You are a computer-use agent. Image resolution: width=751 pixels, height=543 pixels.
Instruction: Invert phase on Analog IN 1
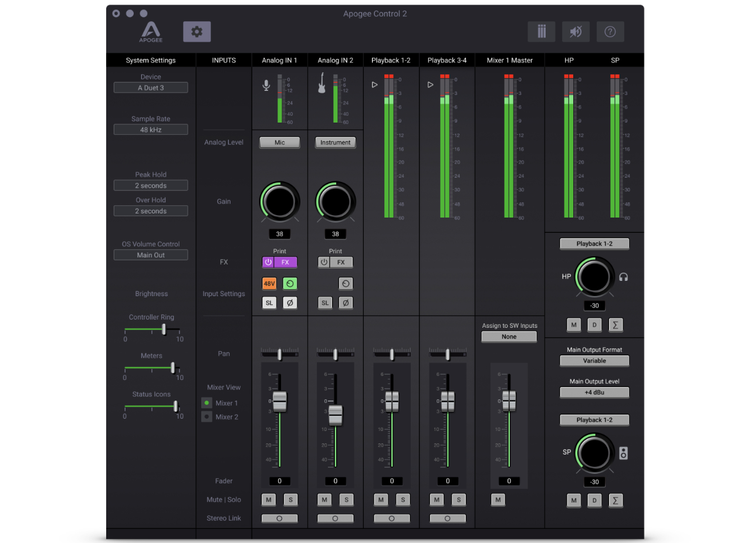tap(290, 303)
